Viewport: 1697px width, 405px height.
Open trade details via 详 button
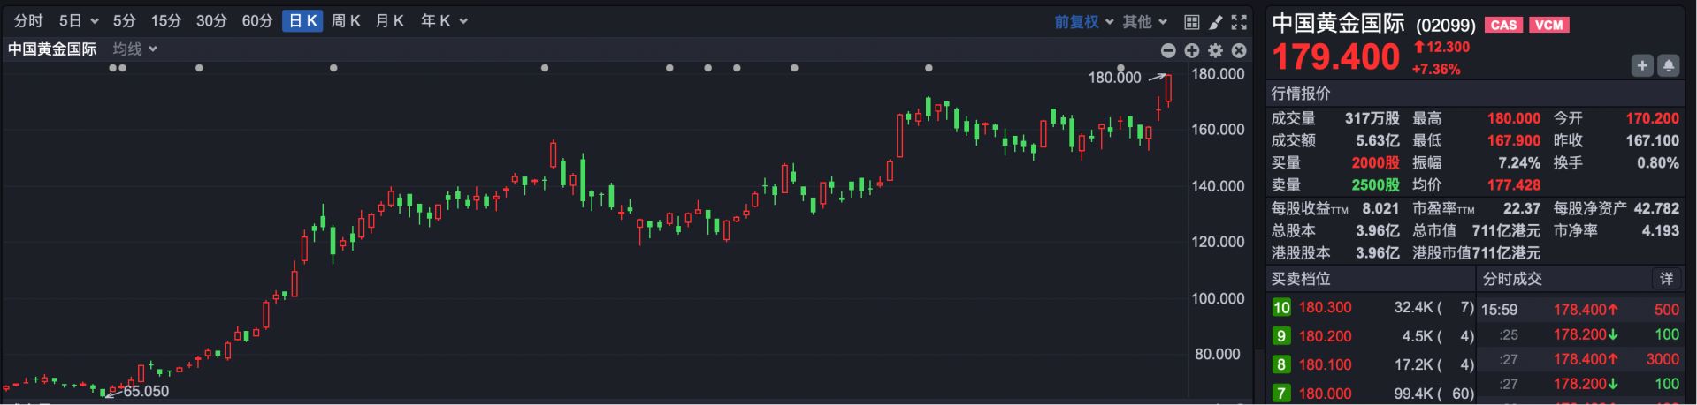click(x=1666, y=279)
